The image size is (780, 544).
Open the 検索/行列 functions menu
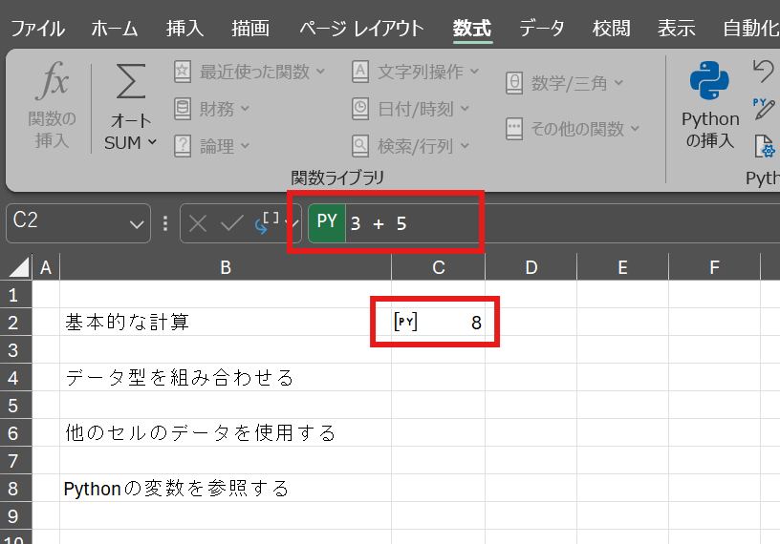(x=411, y=146)
